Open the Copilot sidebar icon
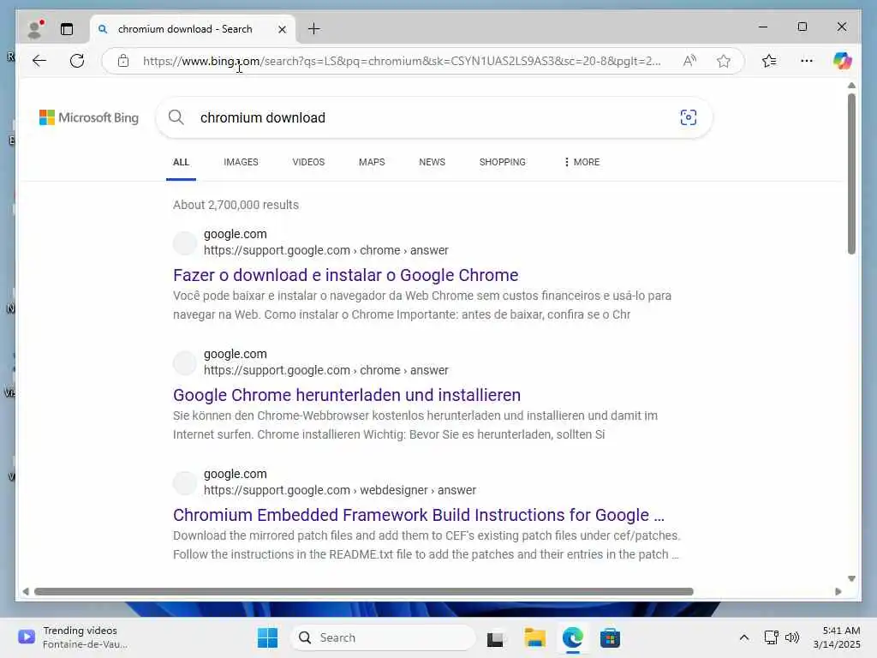The image size is (877, 658). click(x=843, y=61)
